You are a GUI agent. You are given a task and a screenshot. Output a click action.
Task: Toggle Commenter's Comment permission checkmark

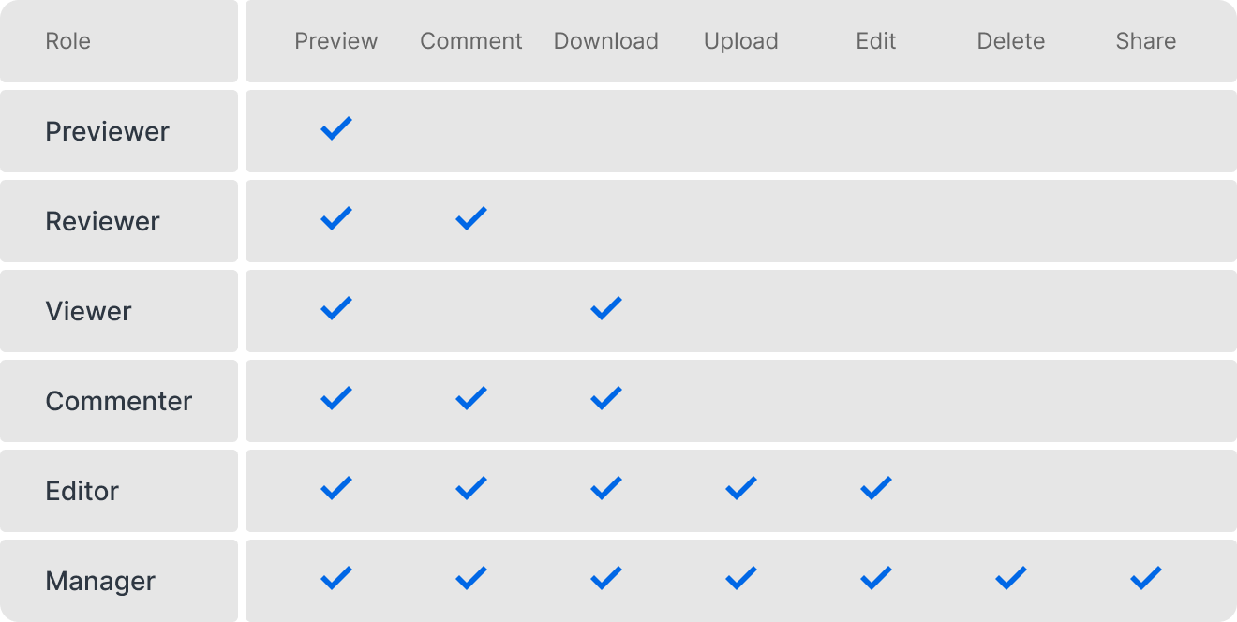[471, 399]
